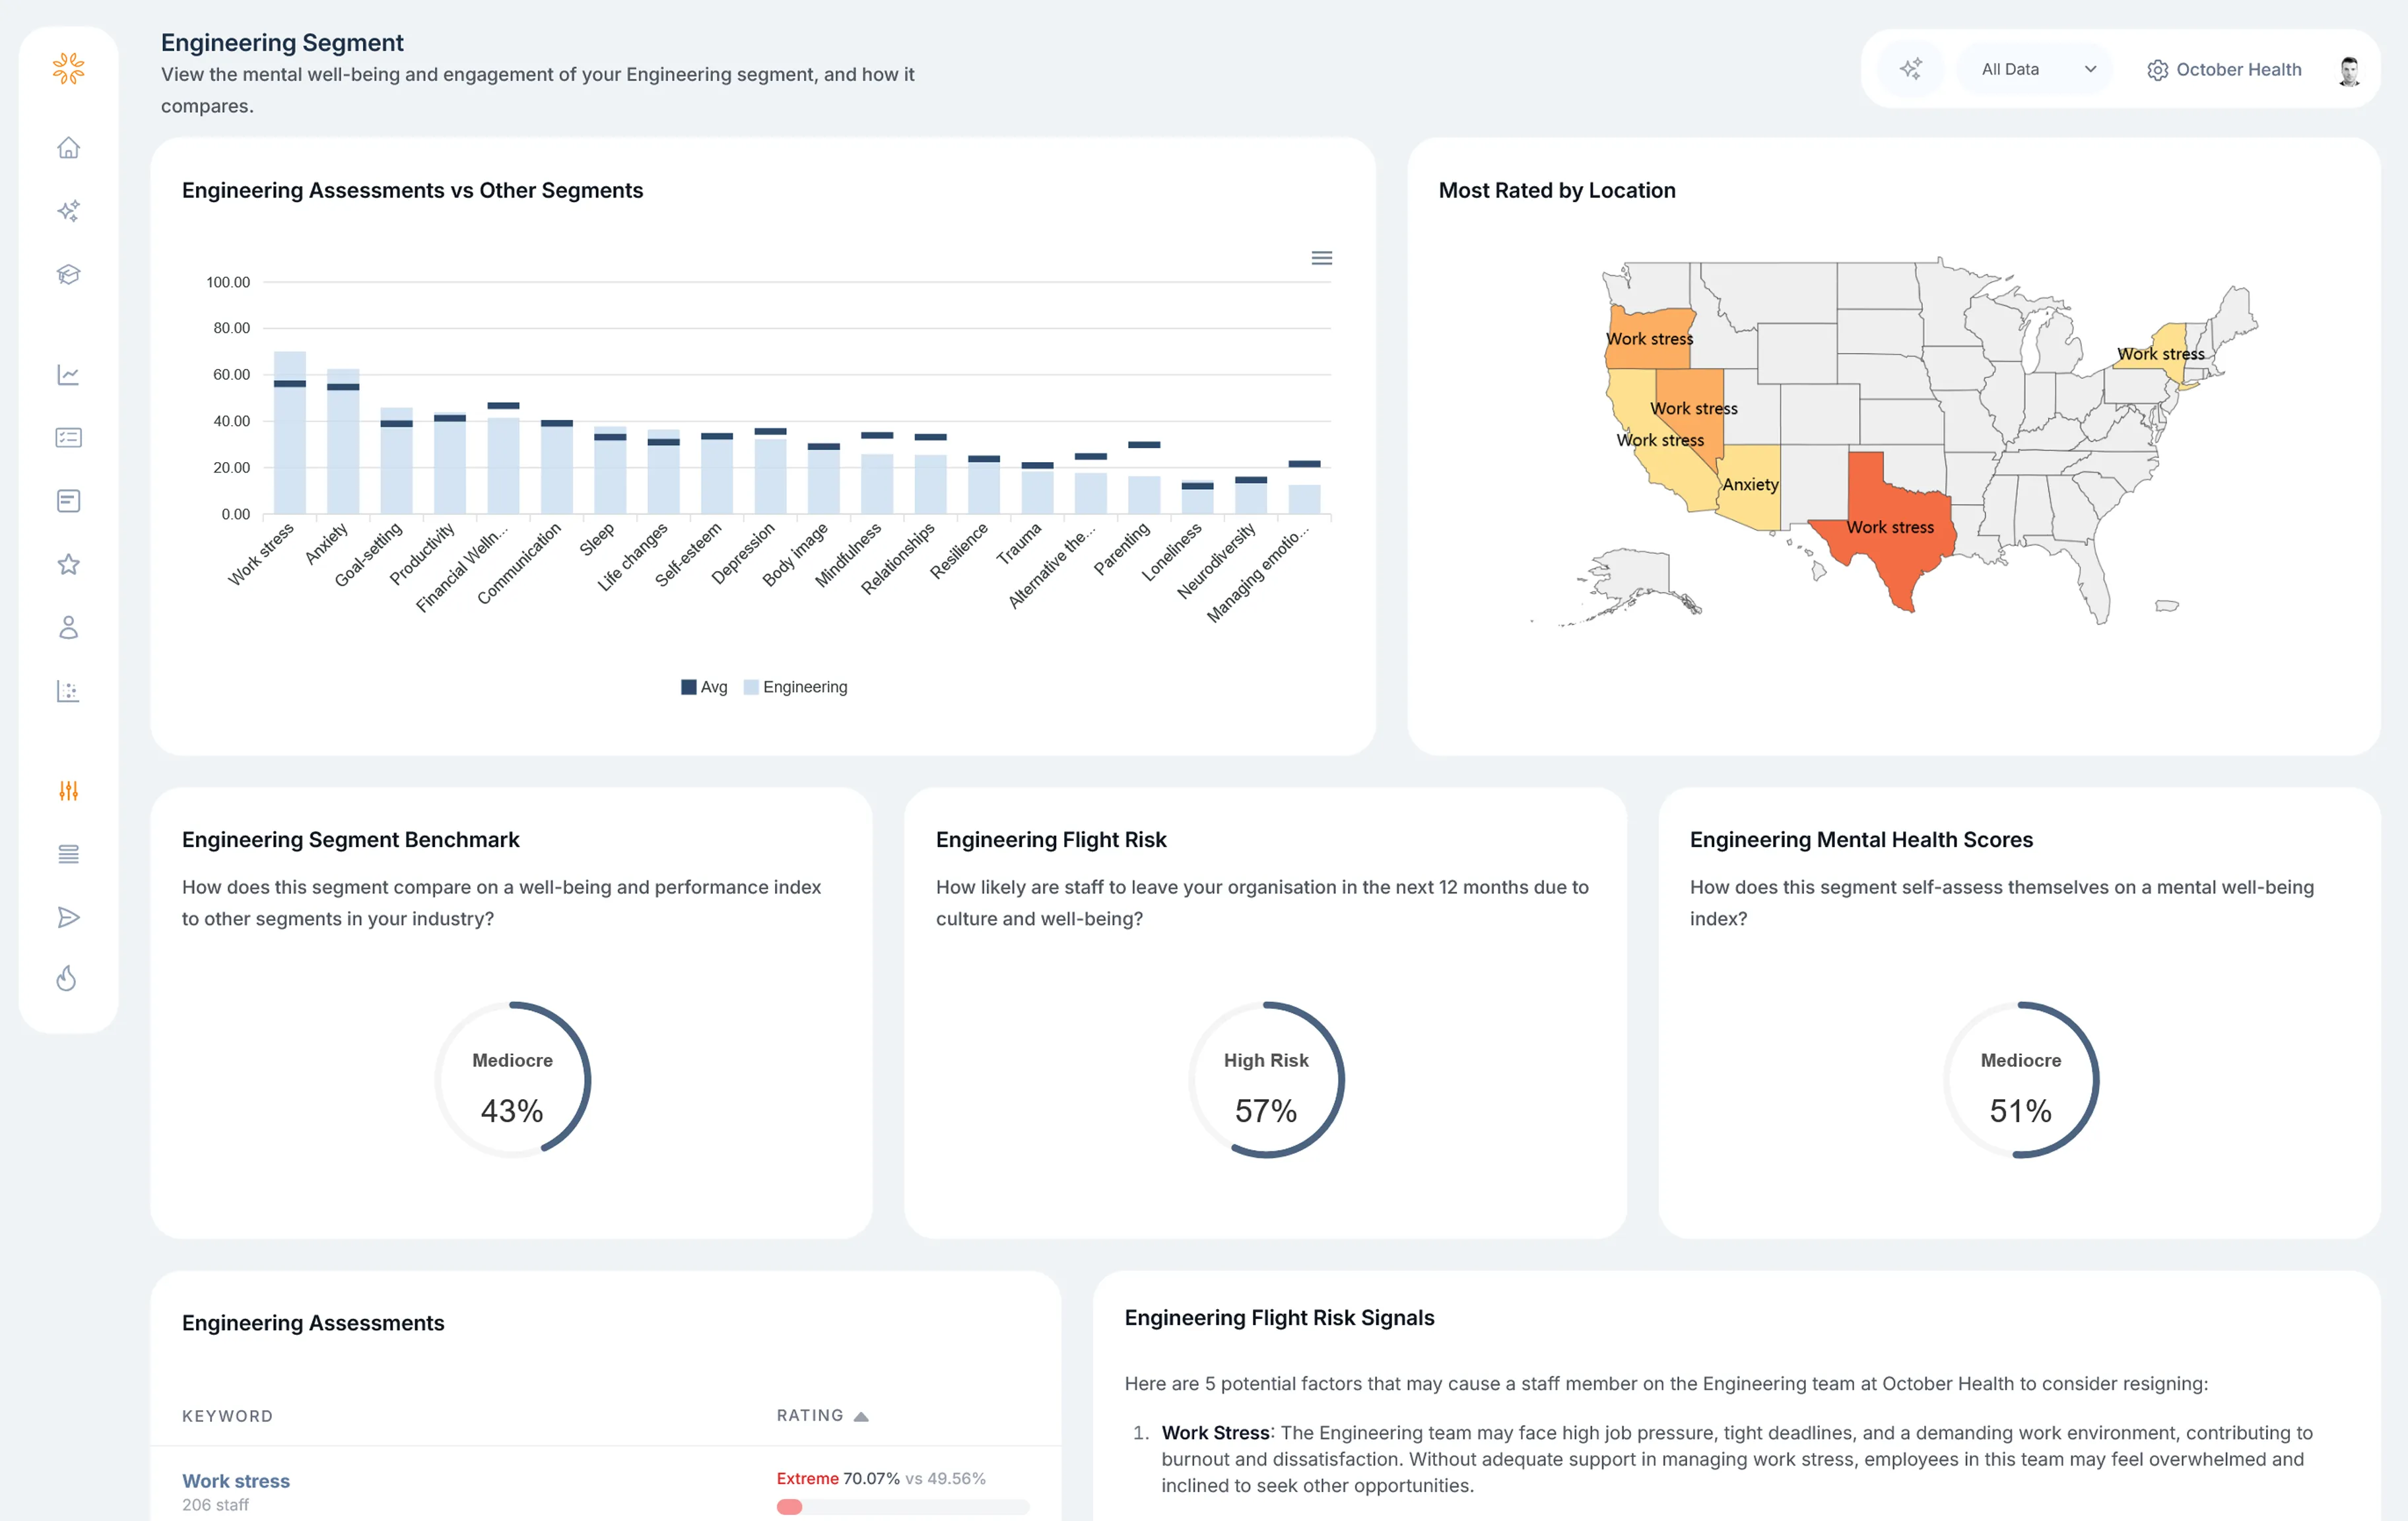2408x1521 pixels.
Task: Click the paper plane send icon
Action: [x=68, y=917]
